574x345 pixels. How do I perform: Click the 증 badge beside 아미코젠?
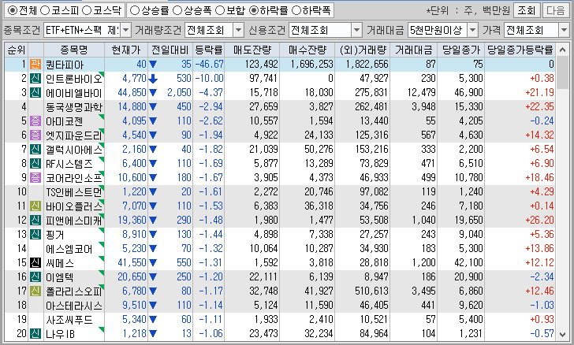point(35,121)
